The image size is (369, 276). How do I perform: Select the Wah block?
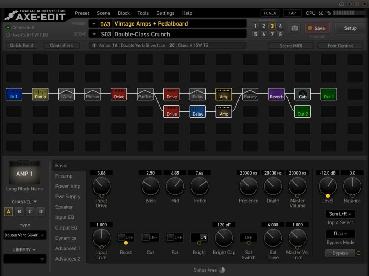tap(66, 94)
